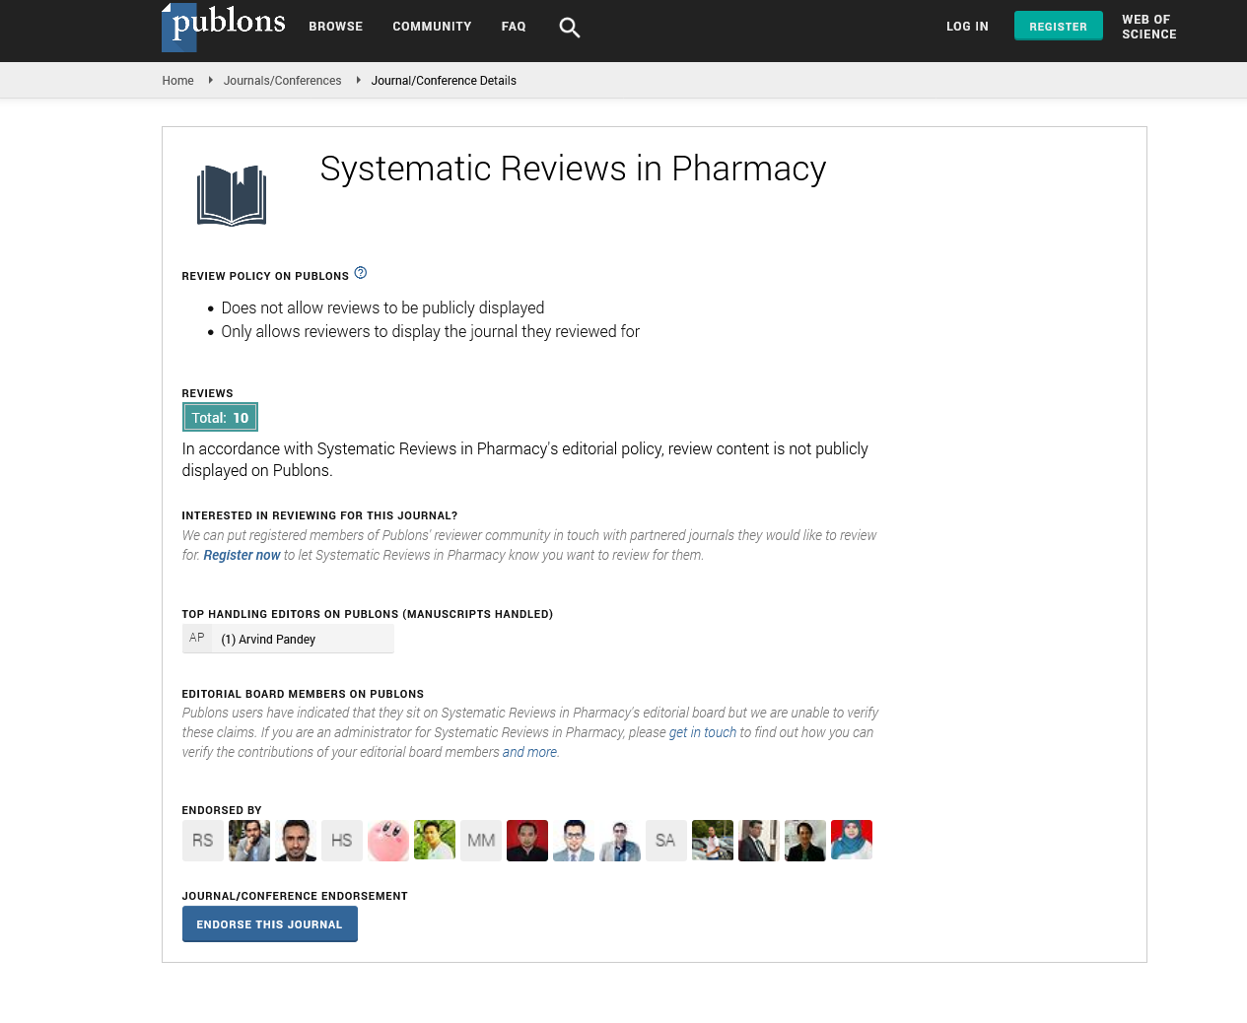Click the get in touch link

[702, 732]
